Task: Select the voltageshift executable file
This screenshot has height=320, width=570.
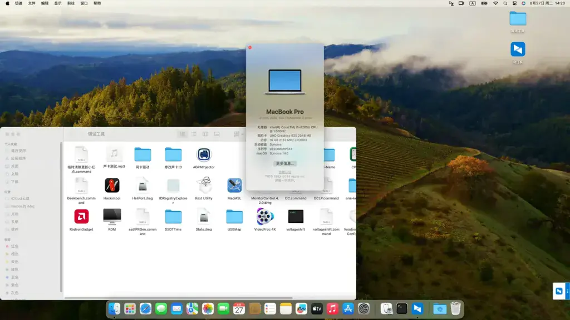Action: [296, 217]
